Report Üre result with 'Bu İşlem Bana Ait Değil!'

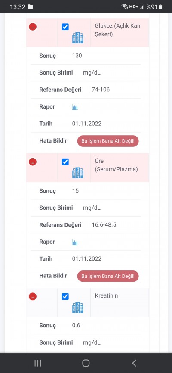(x=108, y=276)
